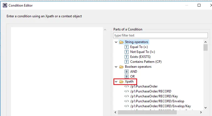This screenshot has width=212, height=116.
Task: Pick the AND boolean operator
Action: pyautogui.click(x=134, y=72)
